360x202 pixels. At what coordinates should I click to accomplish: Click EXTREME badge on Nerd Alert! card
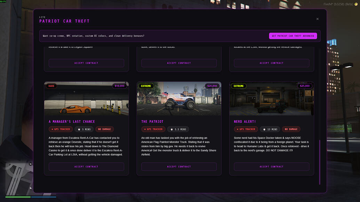239,86
